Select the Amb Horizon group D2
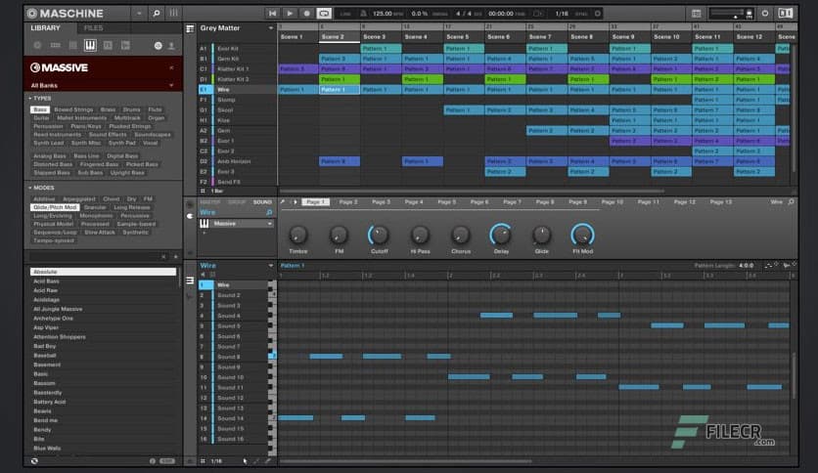The height and width of the screenshot is (473, 818). (x=238, y=161)
